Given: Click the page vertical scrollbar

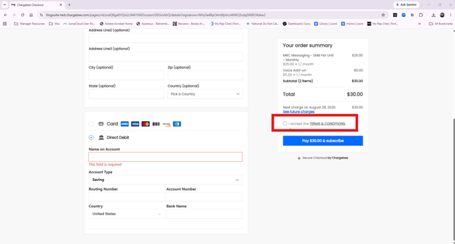Looking at the screenshot, I should 453,180.
